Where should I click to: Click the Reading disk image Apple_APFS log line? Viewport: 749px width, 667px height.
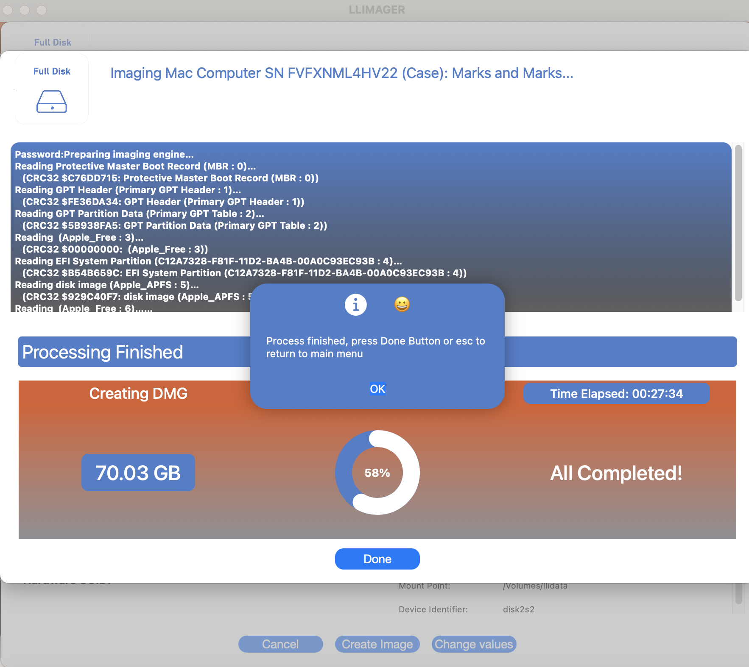point(106,285)
